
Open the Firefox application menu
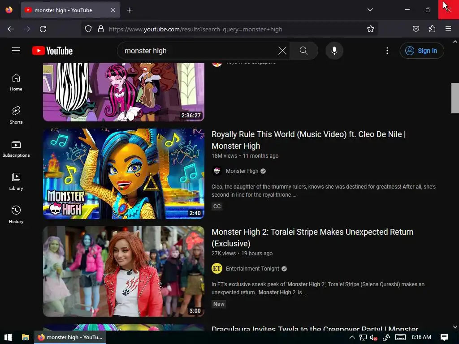point(448,29)
